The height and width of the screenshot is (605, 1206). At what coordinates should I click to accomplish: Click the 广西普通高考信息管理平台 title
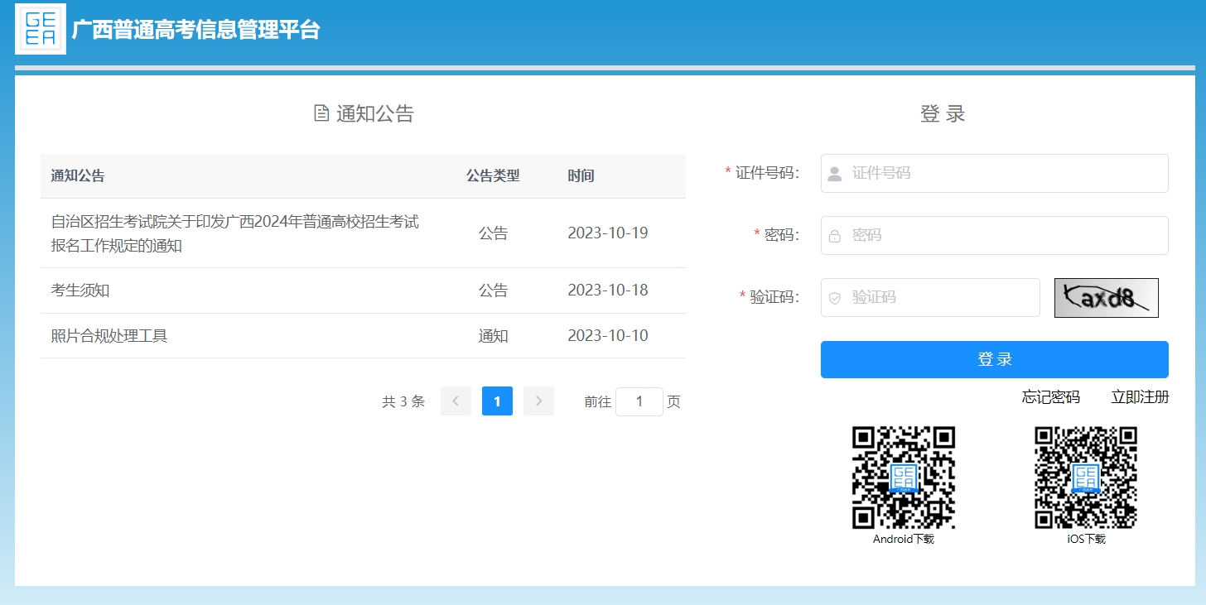[195, 30]
